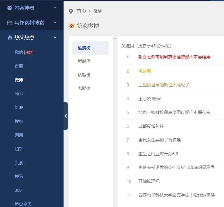Viewport: 224px width, 207px height.
Task: Click the scrollbar up arrow beside the tab list
Action: 115,38
